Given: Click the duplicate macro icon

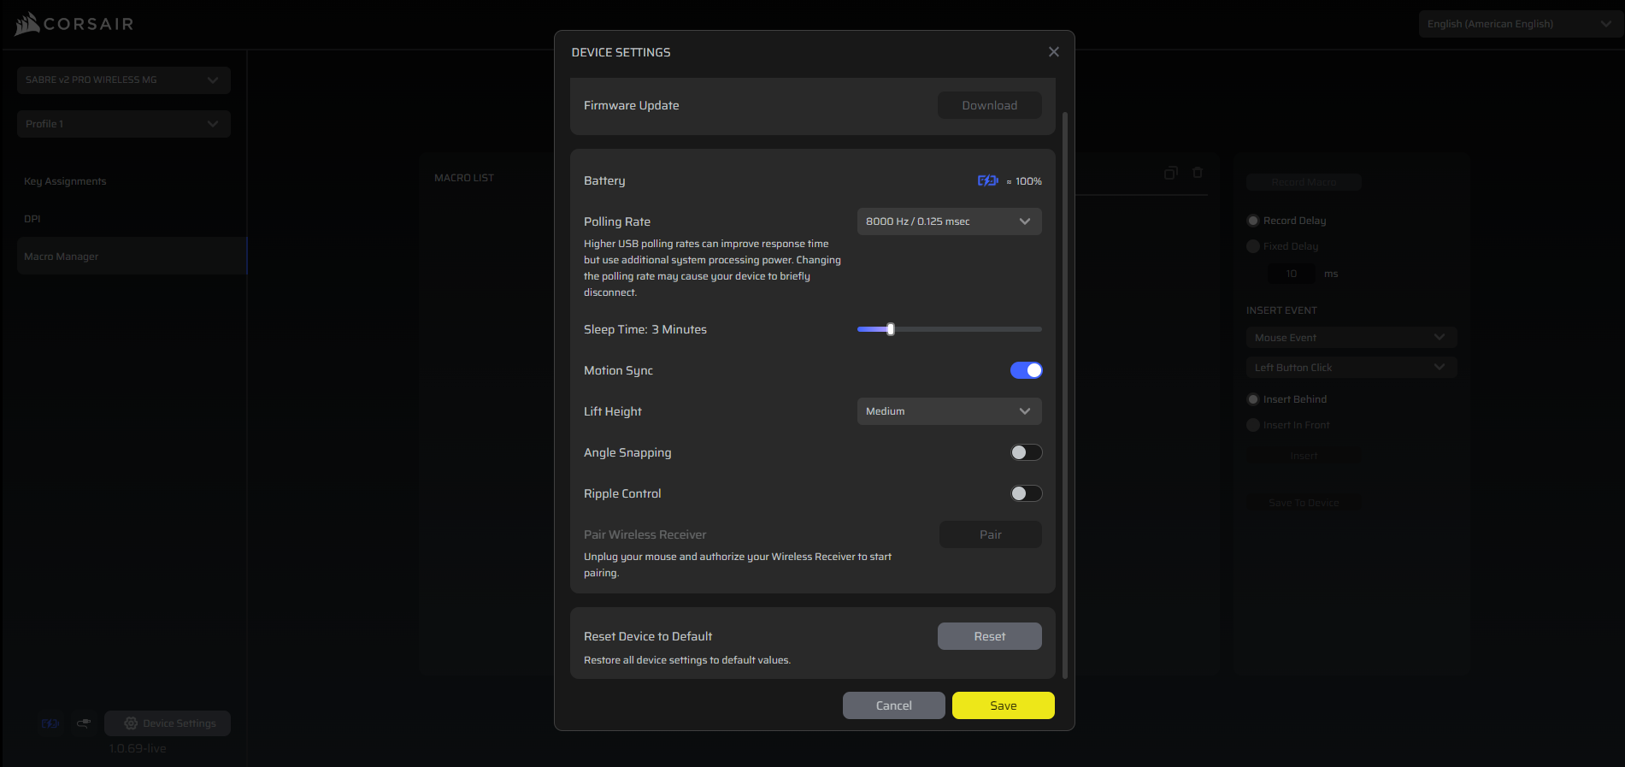Looking at the screenshot, I should (x=1170, y=173).
